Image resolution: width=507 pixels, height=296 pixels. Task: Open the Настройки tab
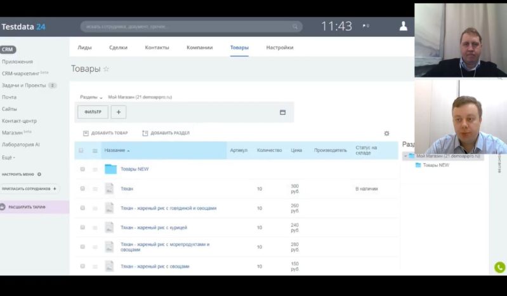279,48
